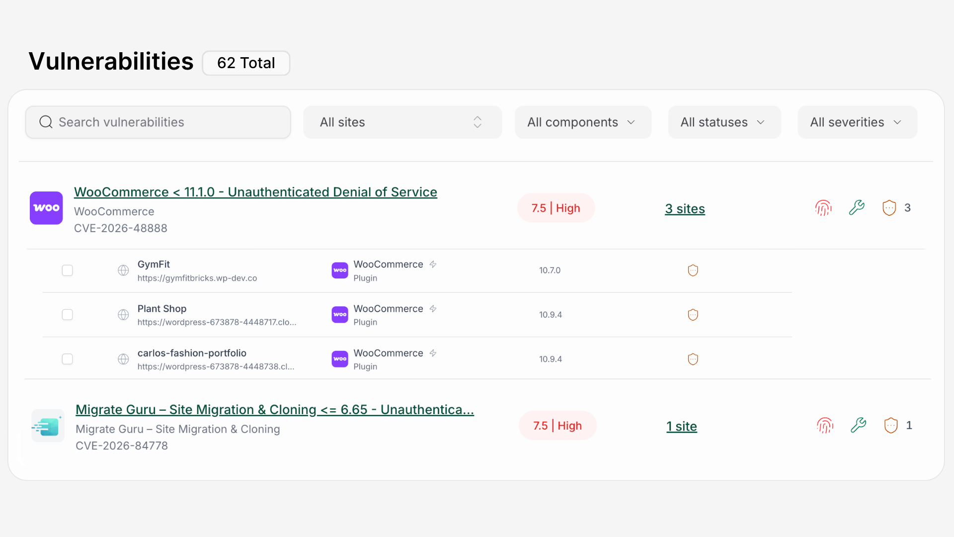Image resolution: width=954 pixels, height=537 pixels.
Task: Click the WooCommerce 7.5 High severity badge
Action: (x=556, y=208)
